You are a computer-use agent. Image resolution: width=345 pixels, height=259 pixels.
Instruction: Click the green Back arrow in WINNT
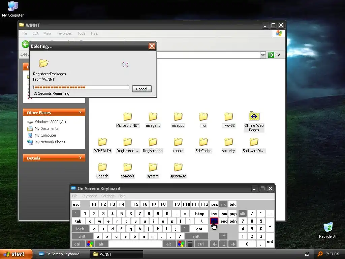[25, 44]
